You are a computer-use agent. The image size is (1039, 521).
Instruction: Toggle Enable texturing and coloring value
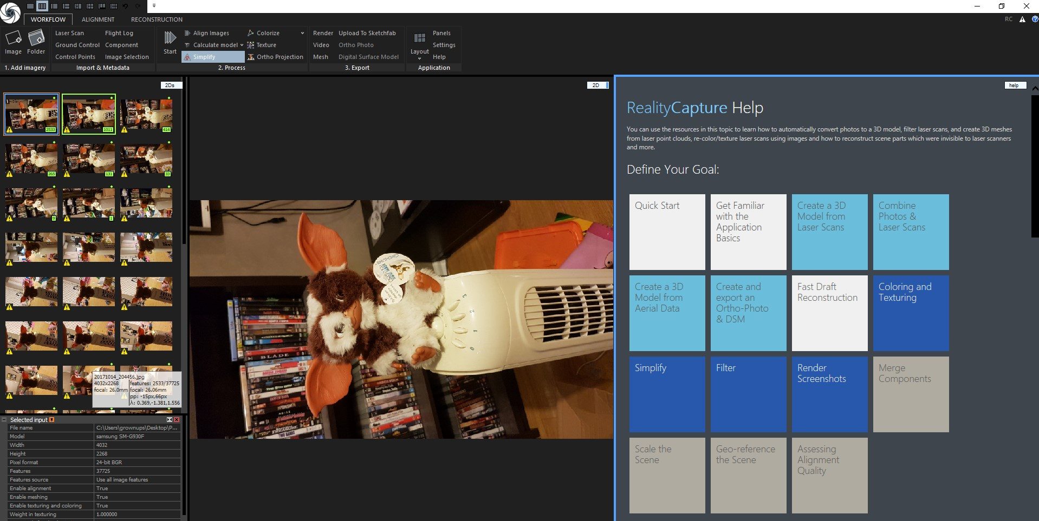coord(138,506)
